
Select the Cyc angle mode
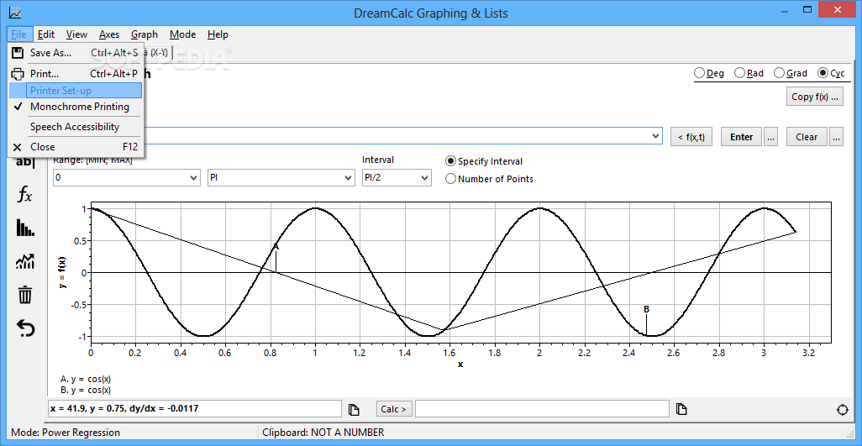coord(831,73)
